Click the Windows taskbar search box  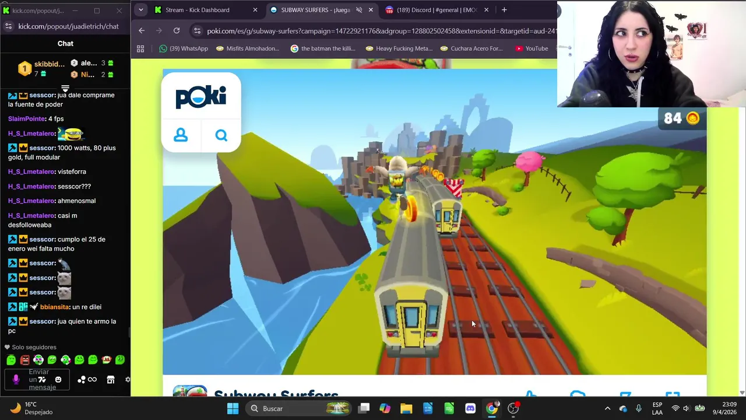298,408
